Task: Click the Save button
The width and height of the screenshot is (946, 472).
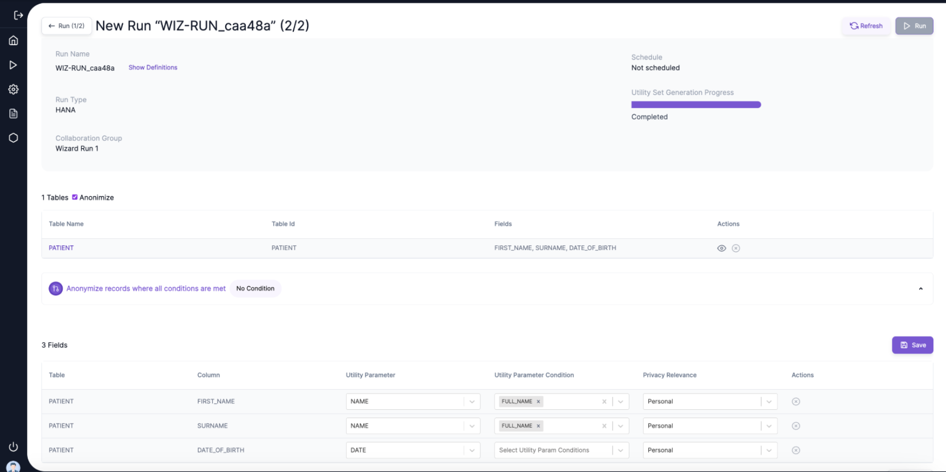Action: [912, 345]
